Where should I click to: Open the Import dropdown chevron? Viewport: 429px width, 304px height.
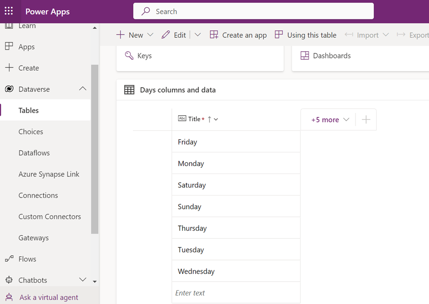(386, 35)
